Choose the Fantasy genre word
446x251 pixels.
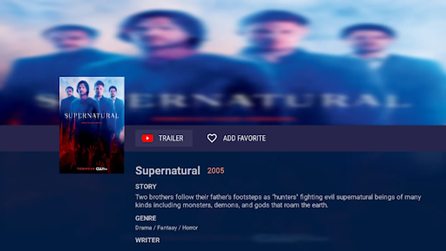pyautogui.click(x=167, y=228)
